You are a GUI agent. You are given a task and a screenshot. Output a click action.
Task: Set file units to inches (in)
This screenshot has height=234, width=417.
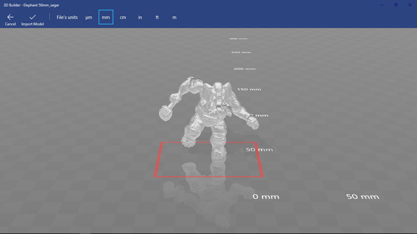(140, 17)
